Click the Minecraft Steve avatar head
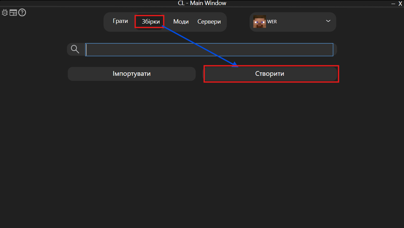 coord(259,22)
